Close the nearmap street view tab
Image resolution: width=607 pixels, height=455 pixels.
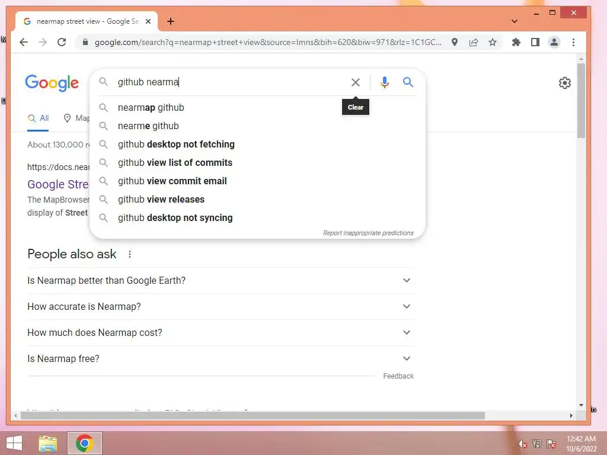(148, 21)
